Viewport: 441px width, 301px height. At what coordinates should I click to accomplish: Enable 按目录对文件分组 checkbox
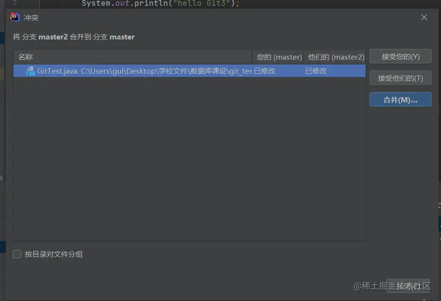17,254
